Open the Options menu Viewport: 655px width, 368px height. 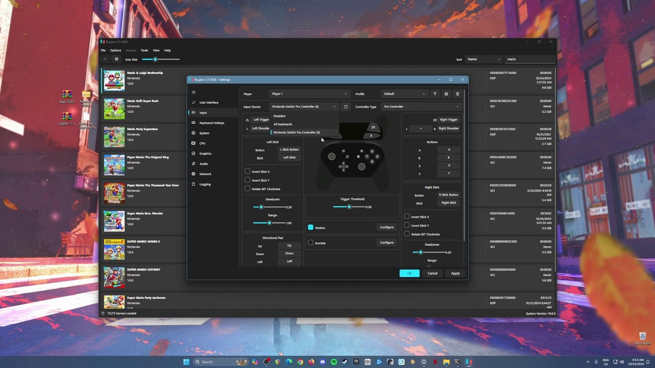pyautogui.click(x=116, y=50)
